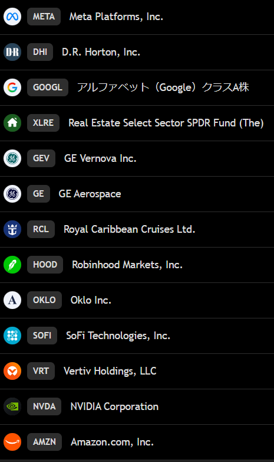Viewport: 274px width, 462px height.
Task: Click the GE Vernova logo icon
Action: [x=12, y=158]
